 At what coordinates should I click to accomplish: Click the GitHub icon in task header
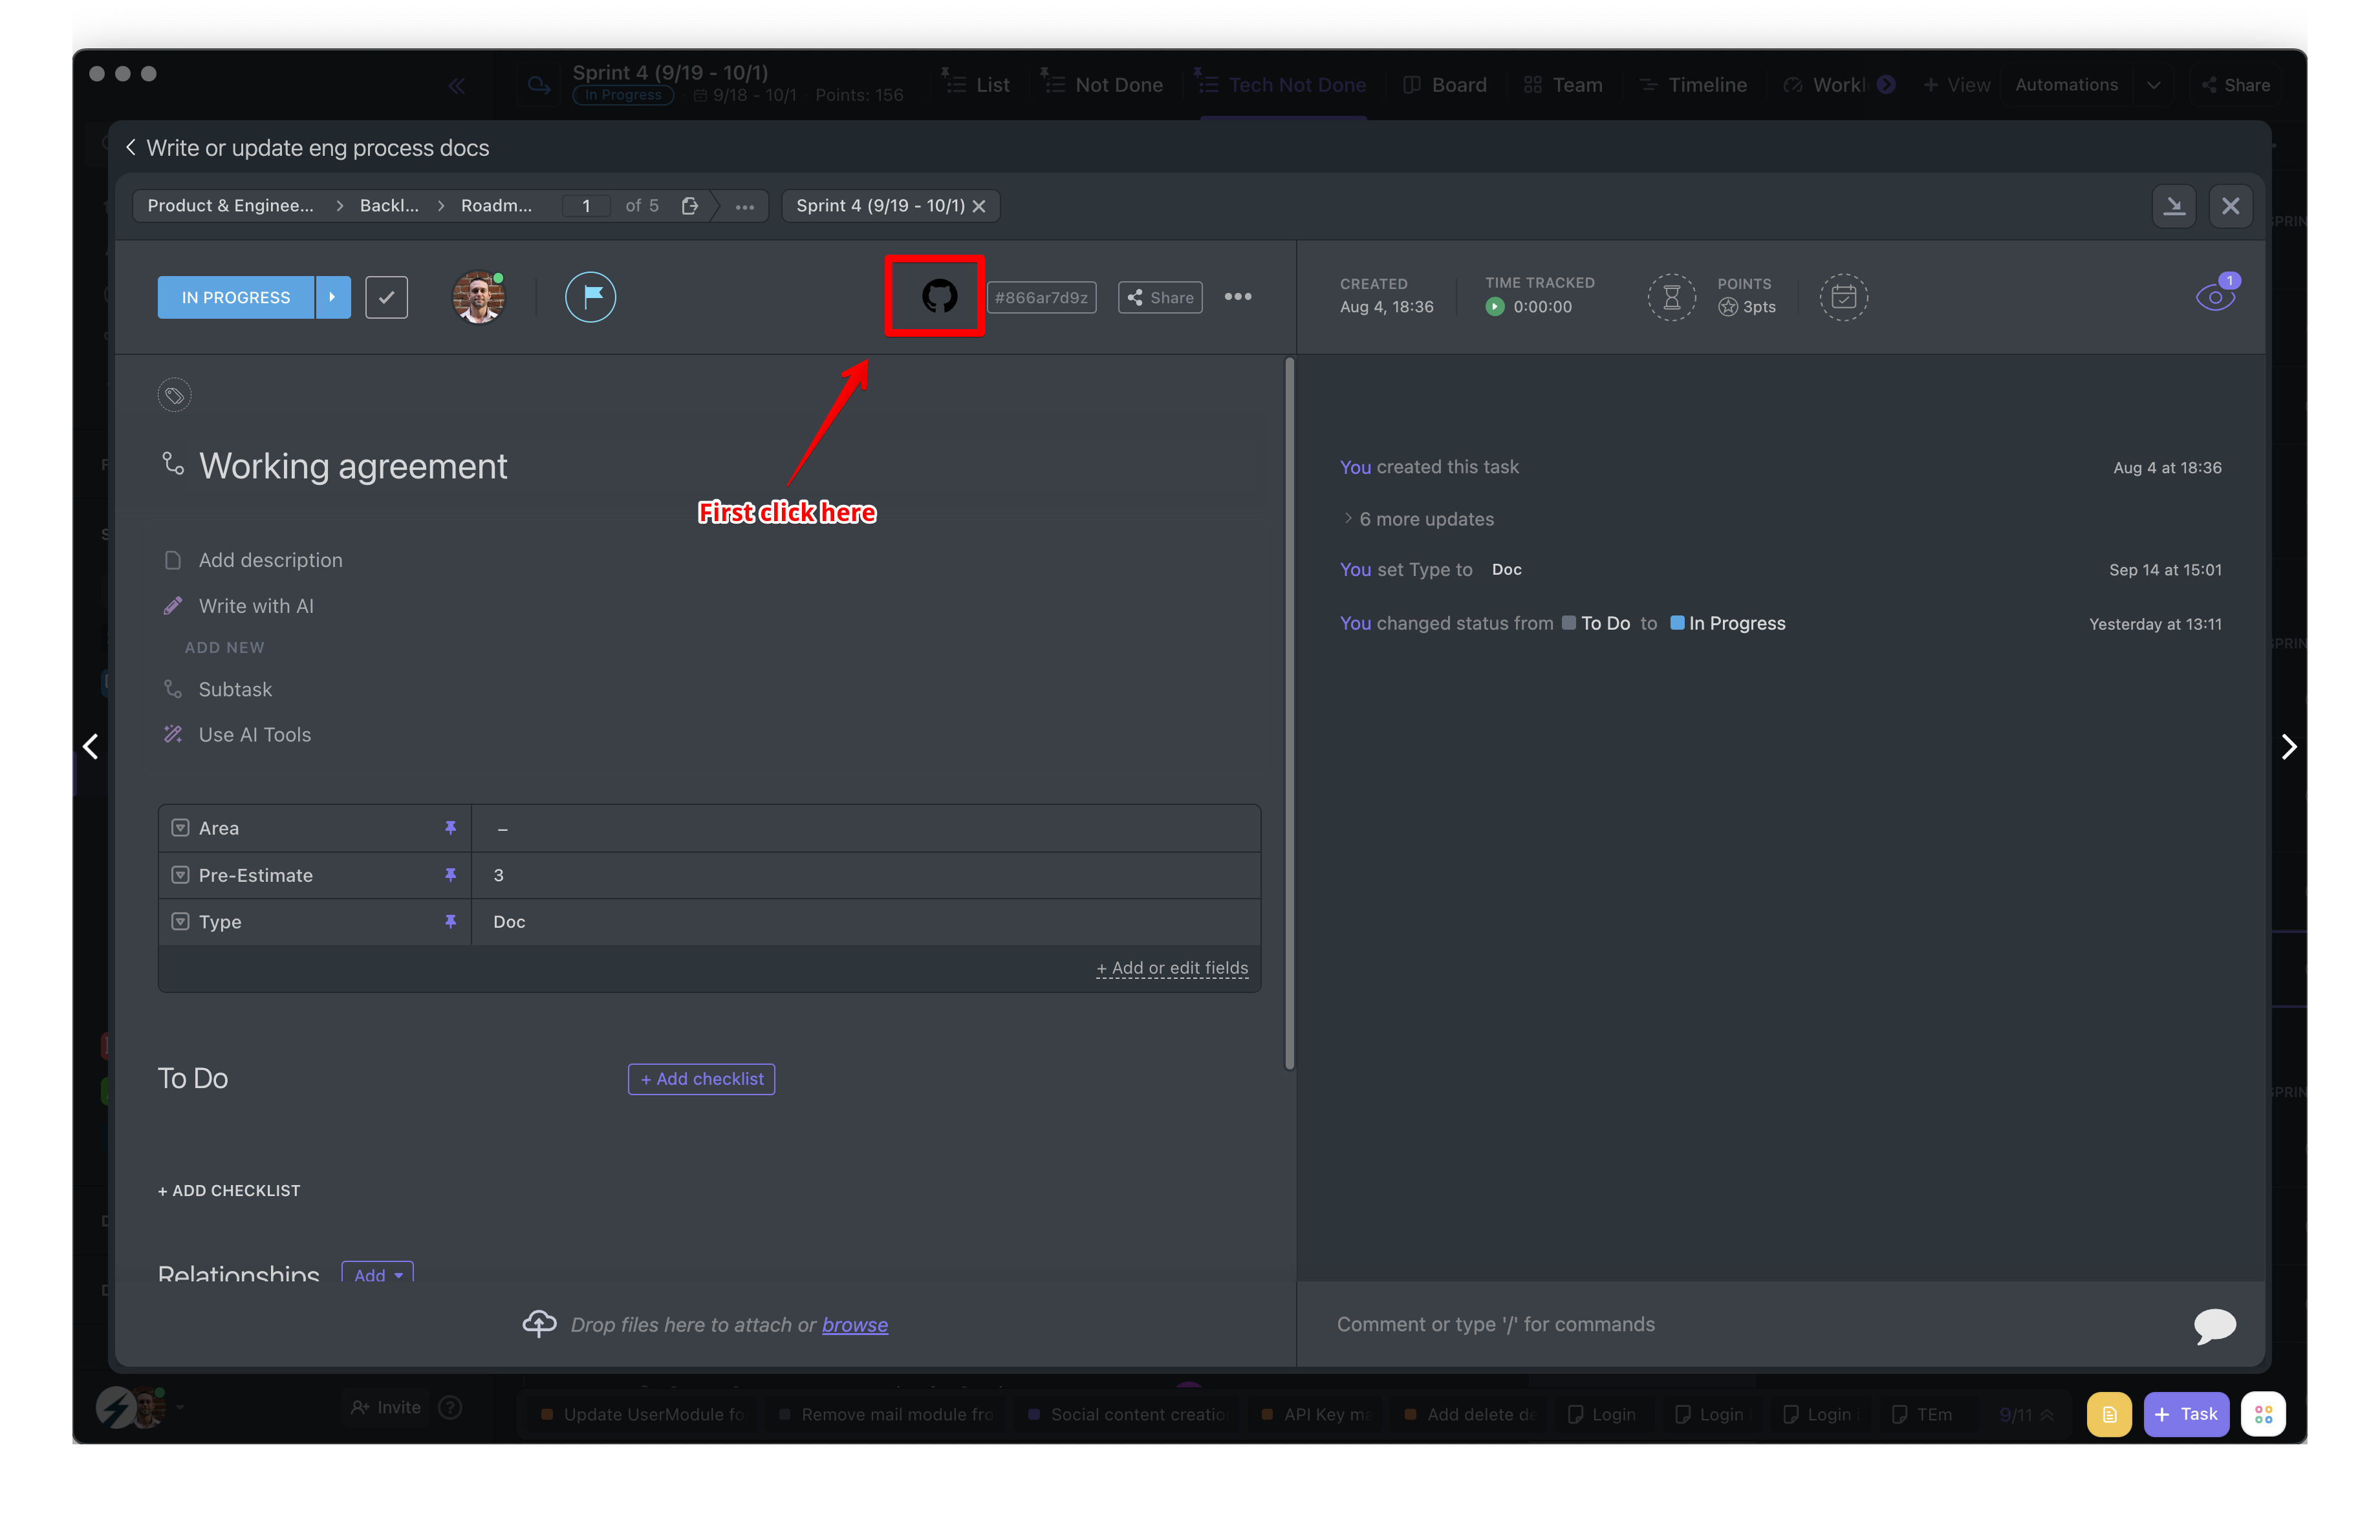(x=938, y=296)
